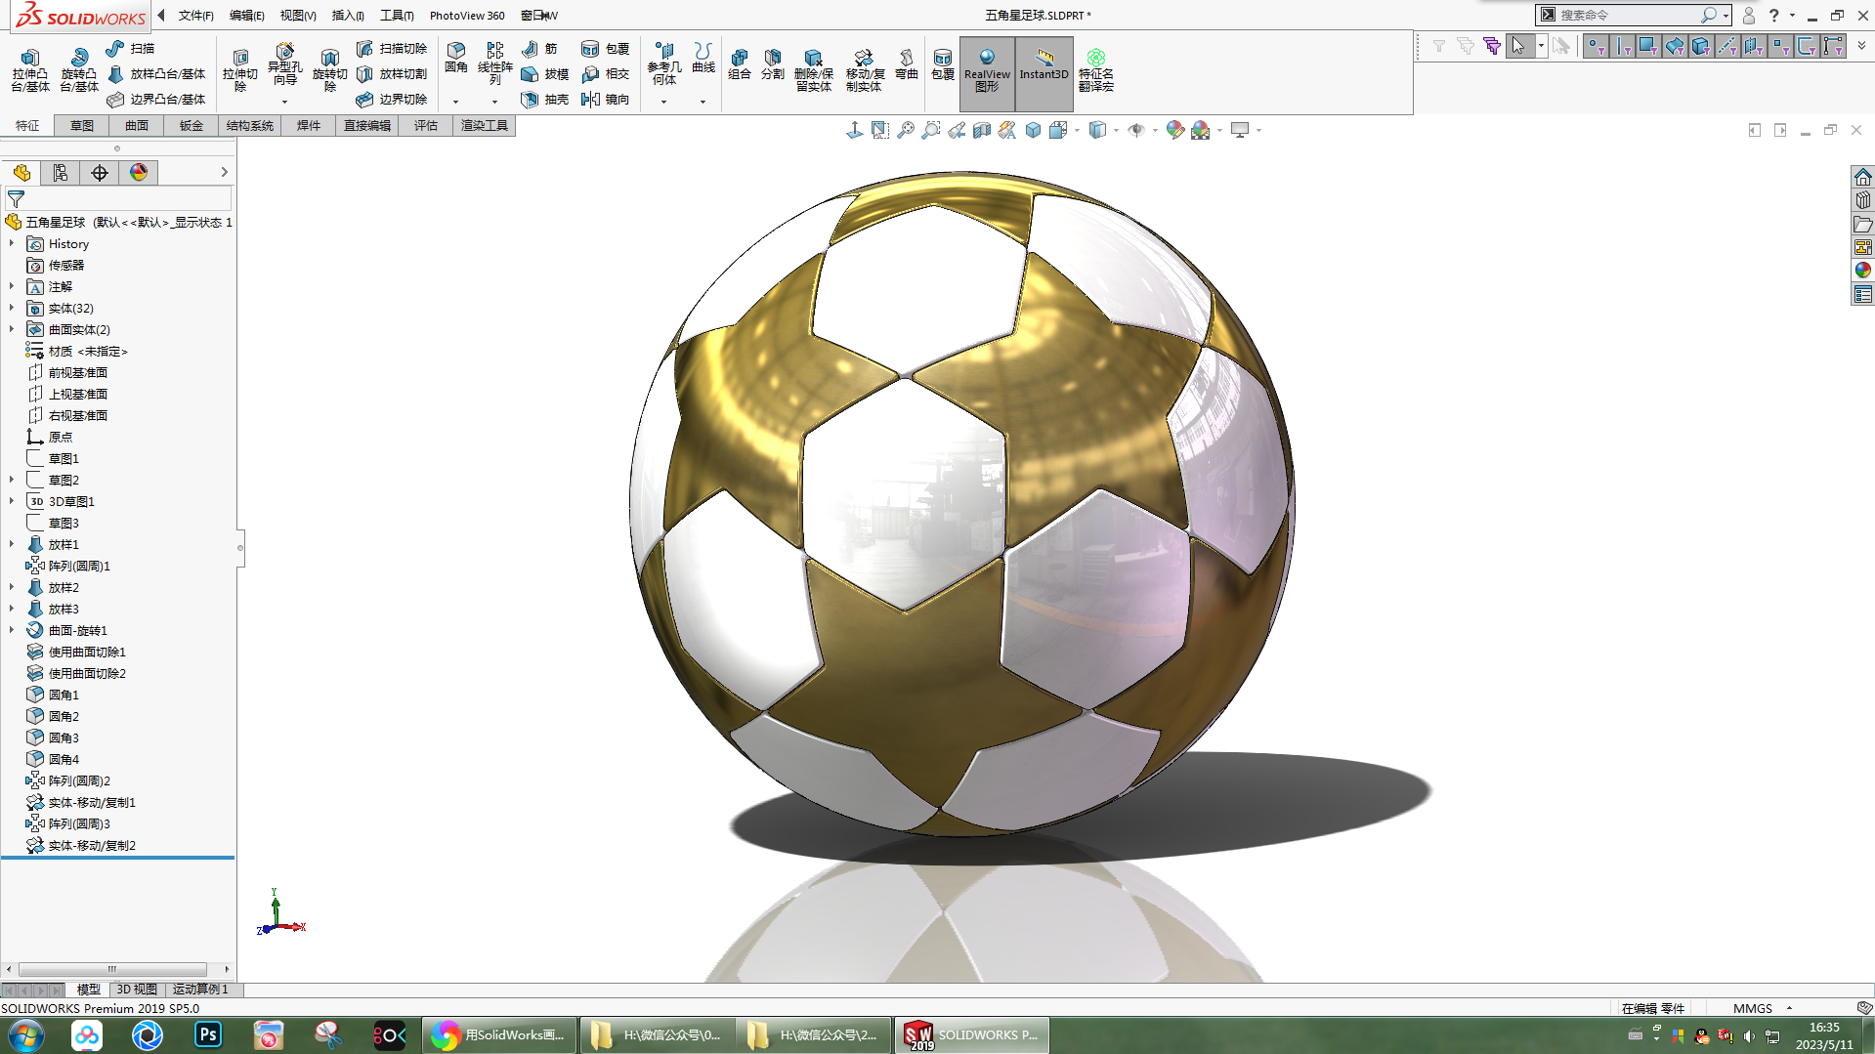Open the dropdown arrow under 圆角
The height and width of the screenshot is (1054, 1875).
pyautogui.click(x=456, y=102)
